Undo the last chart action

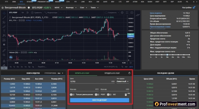point(61,13)
